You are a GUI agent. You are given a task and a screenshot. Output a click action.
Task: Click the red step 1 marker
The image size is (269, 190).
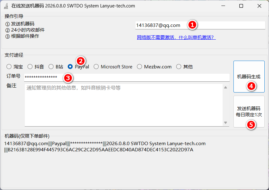click(192, 25)
